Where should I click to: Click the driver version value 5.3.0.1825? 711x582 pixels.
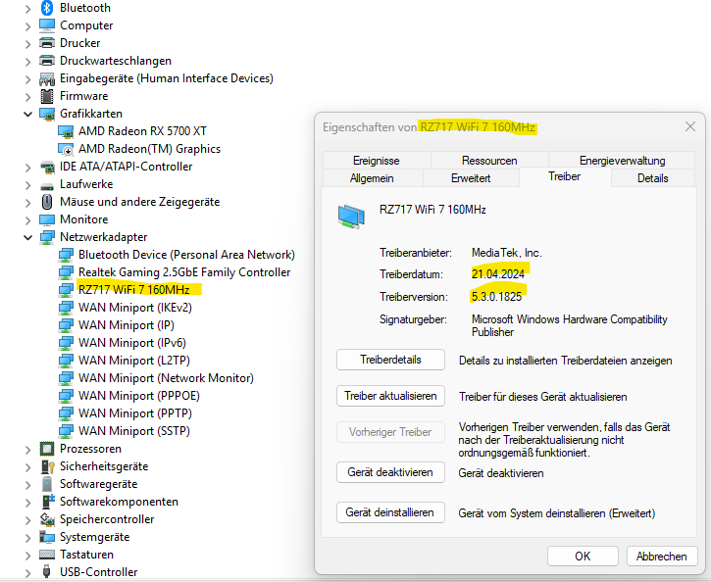click(x=496, y=297)
